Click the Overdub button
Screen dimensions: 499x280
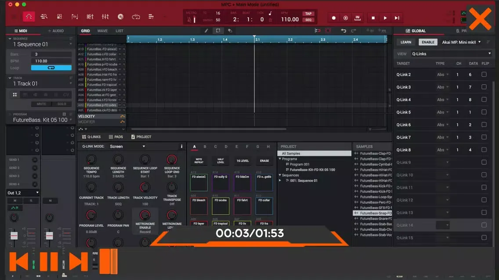click(346, 18)
